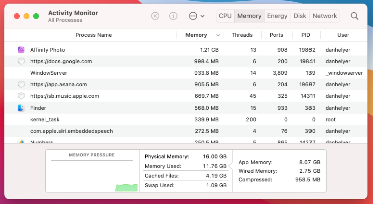This screenshot has width=373, height=204.
Task: Click the Activity Monitor window title
Action: (73, 13)
